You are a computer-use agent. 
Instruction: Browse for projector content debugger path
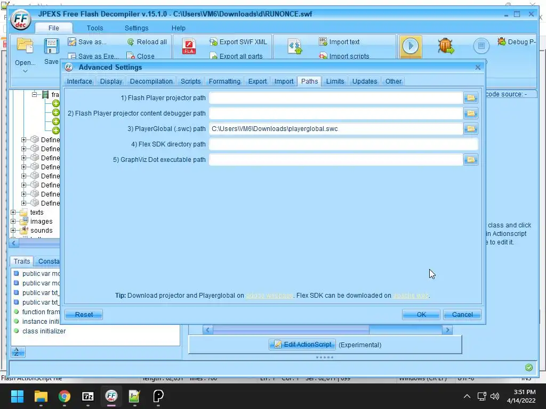(471, 113)
